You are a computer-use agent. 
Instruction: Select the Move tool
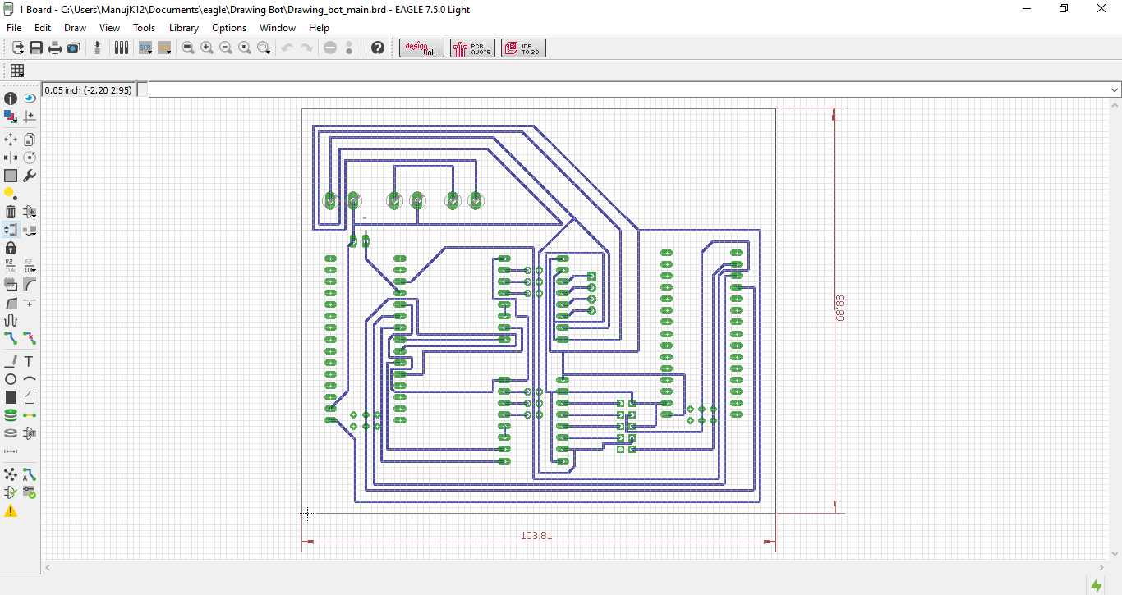[10, 139]
